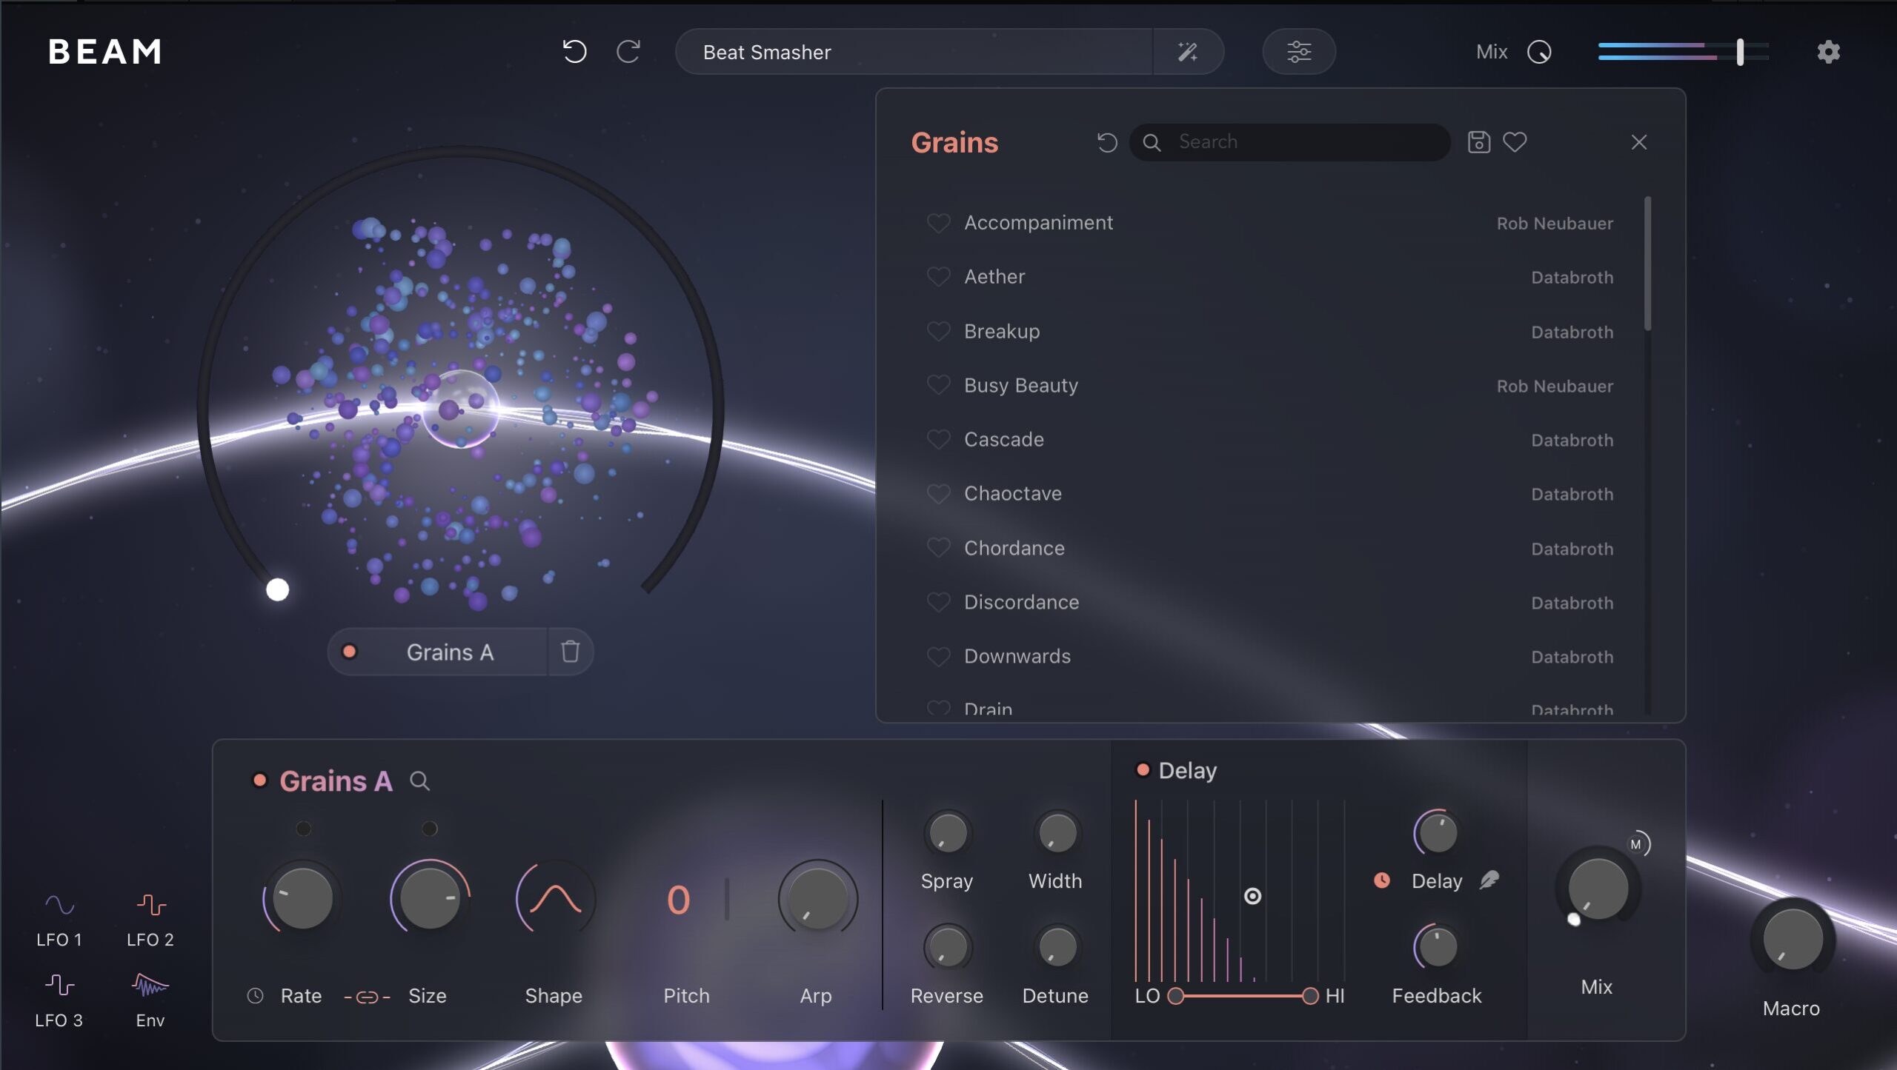The image size is (1897, 1070).
Task: Click the magic wand randomize icon
Action: tap(1188, 52)
